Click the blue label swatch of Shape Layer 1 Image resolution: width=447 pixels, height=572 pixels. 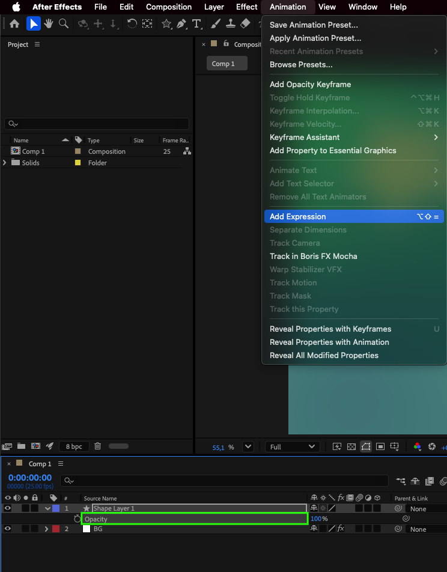point(56,508)
